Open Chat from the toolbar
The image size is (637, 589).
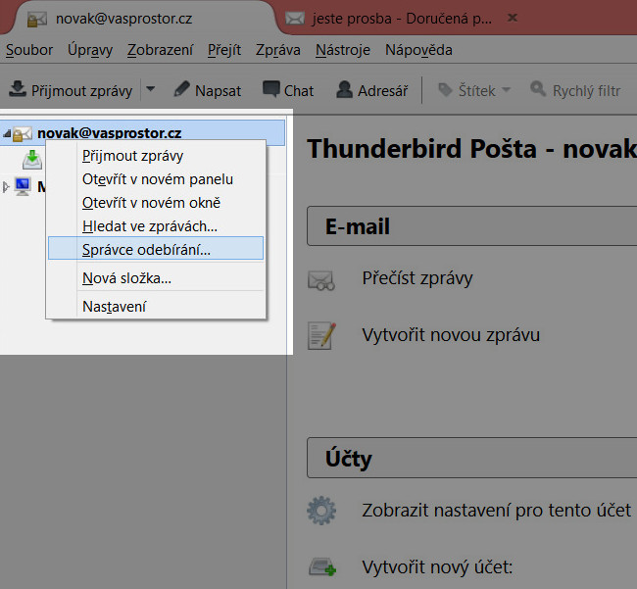[288, 90]
